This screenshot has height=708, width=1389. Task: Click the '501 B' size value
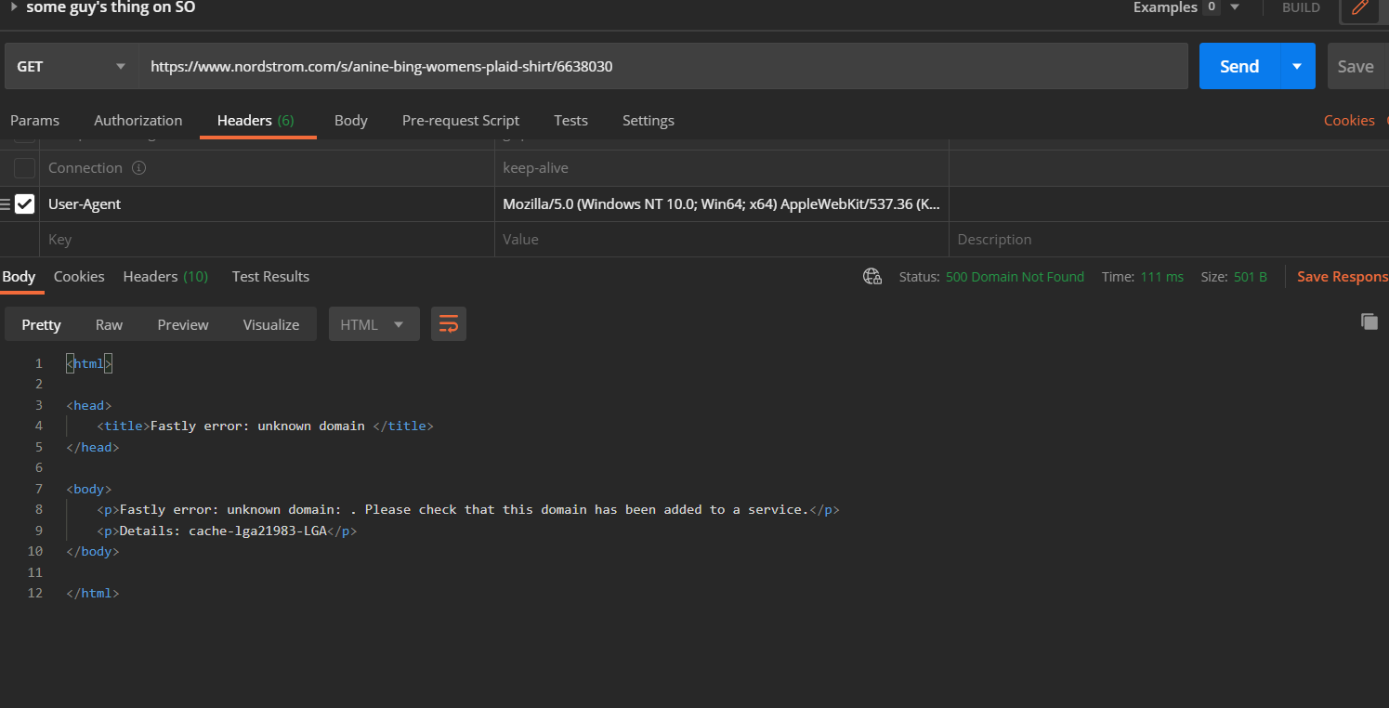tap(1251, 276)
